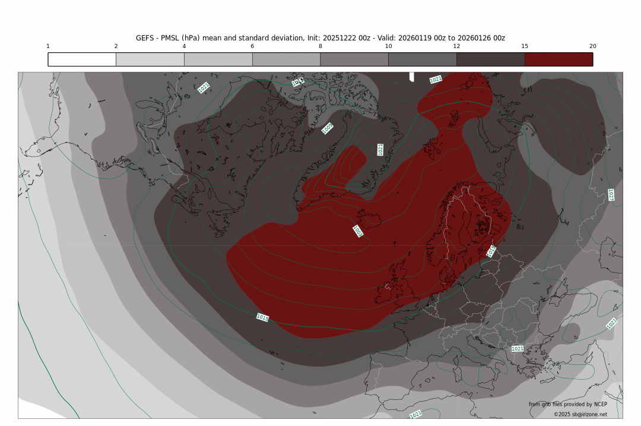Click the 1015 label near the Baltic
This screenshot has width=641, height=426.
point(491,251)
